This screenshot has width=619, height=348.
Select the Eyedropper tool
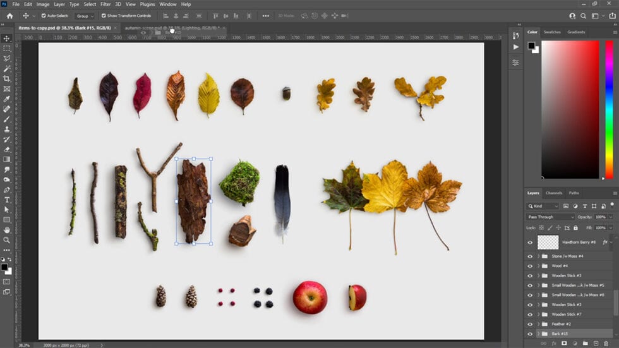(x=7, y=99)
